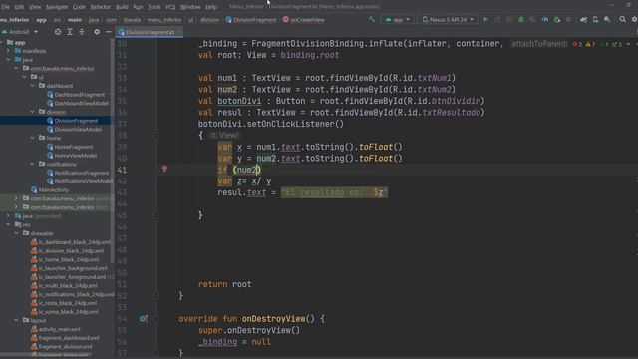Click the intention bulb on line 41
Image resolution: width=638 pixels, height=359 pixels.
tap(164, 169)
